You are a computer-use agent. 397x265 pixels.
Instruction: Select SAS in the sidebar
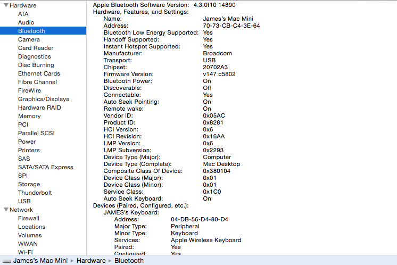[24, 159]
